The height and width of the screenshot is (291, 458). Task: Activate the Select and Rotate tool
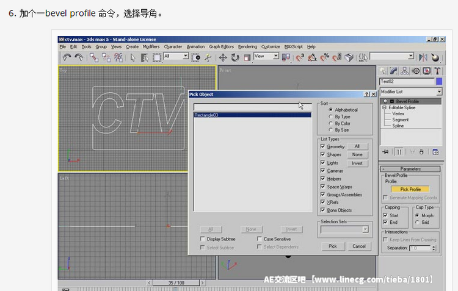pos(235,57)
